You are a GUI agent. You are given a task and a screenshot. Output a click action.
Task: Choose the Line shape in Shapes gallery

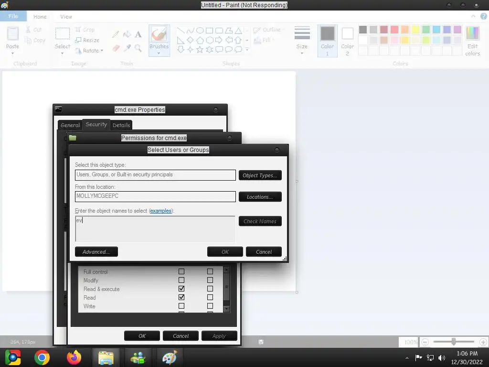[181, 30]
